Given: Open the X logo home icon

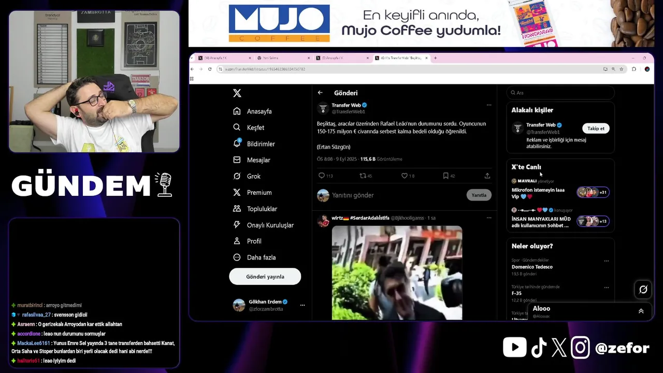Looking at the screenshot, I should click(x=237, y=93).
